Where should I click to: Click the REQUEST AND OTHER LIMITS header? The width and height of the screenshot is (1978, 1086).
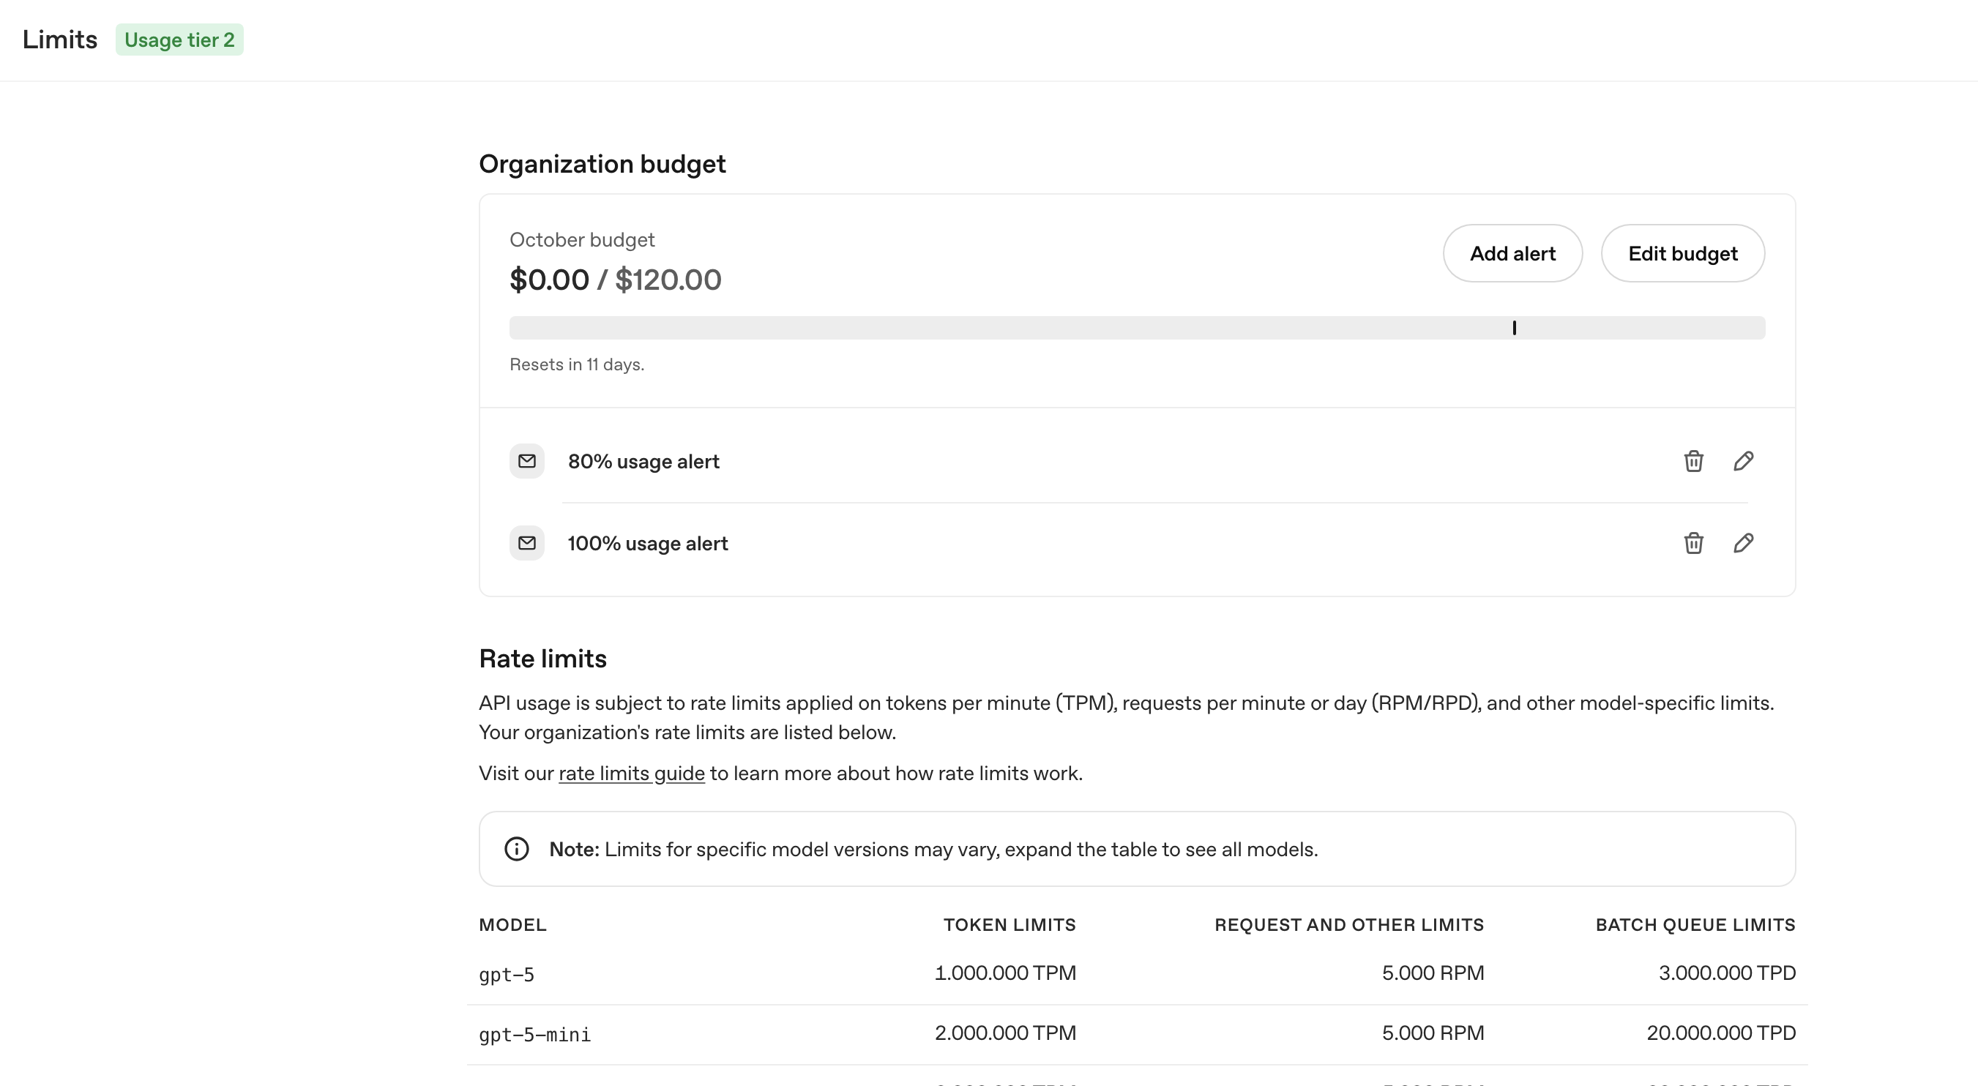(x=1348, y=925)
